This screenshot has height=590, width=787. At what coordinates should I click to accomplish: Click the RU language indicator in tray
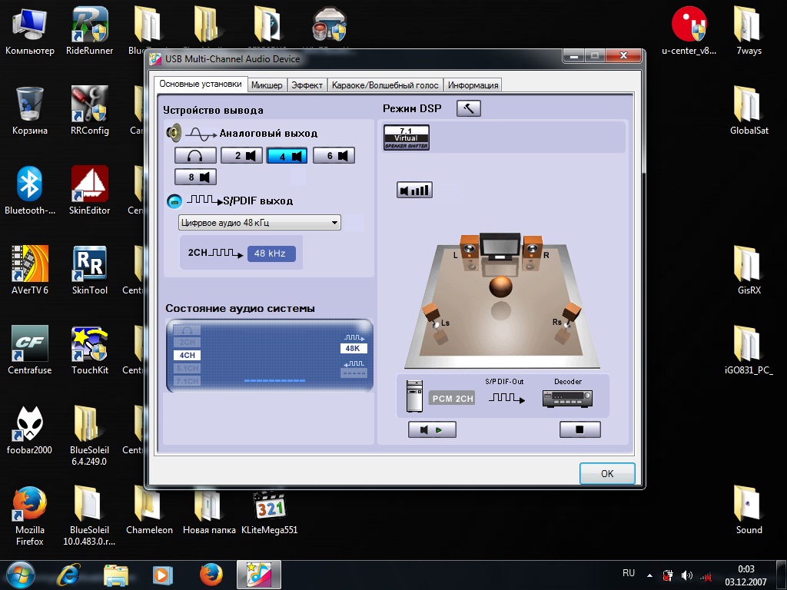point(629,574)
